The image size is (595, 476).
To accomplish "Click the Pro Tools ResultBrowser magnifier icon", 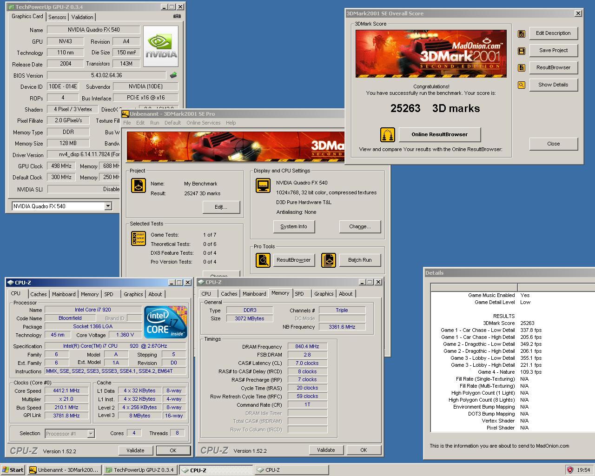I will 263,260.
